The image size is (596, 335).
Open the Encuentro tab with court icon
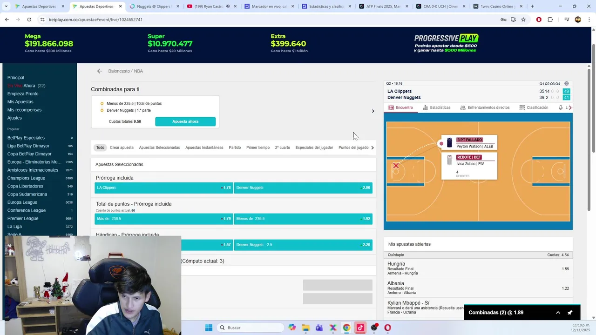click(x=400, y=107)
